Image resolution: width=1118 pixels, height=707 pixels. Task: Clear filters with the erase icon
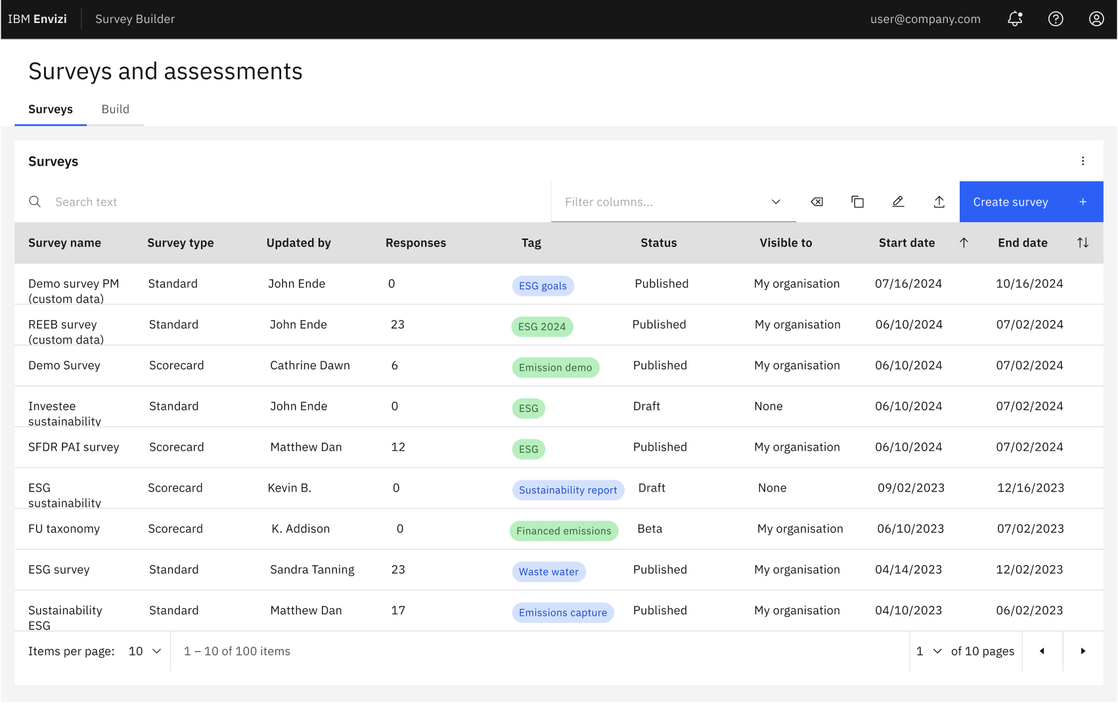click(x=816, y=202)
